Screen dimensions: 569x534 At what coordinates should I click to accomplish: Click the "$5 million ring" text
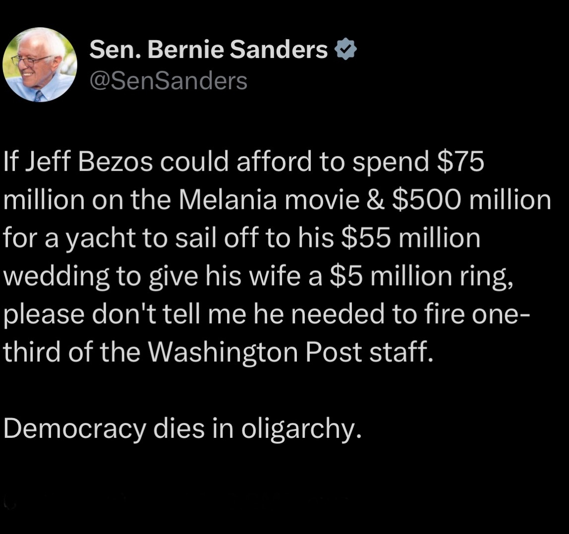pyautogui.click(x=420, y=276)
